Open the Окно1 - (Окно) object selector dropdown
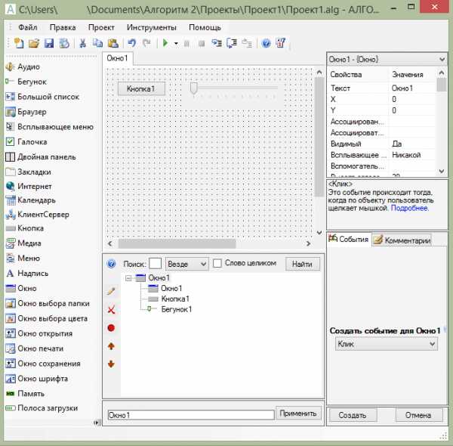This screenshot has height=446, width=453. coord(386,59)
